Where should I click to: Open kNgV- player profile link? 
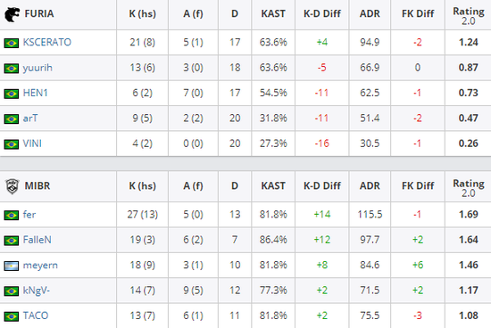(x=37, y=291)
